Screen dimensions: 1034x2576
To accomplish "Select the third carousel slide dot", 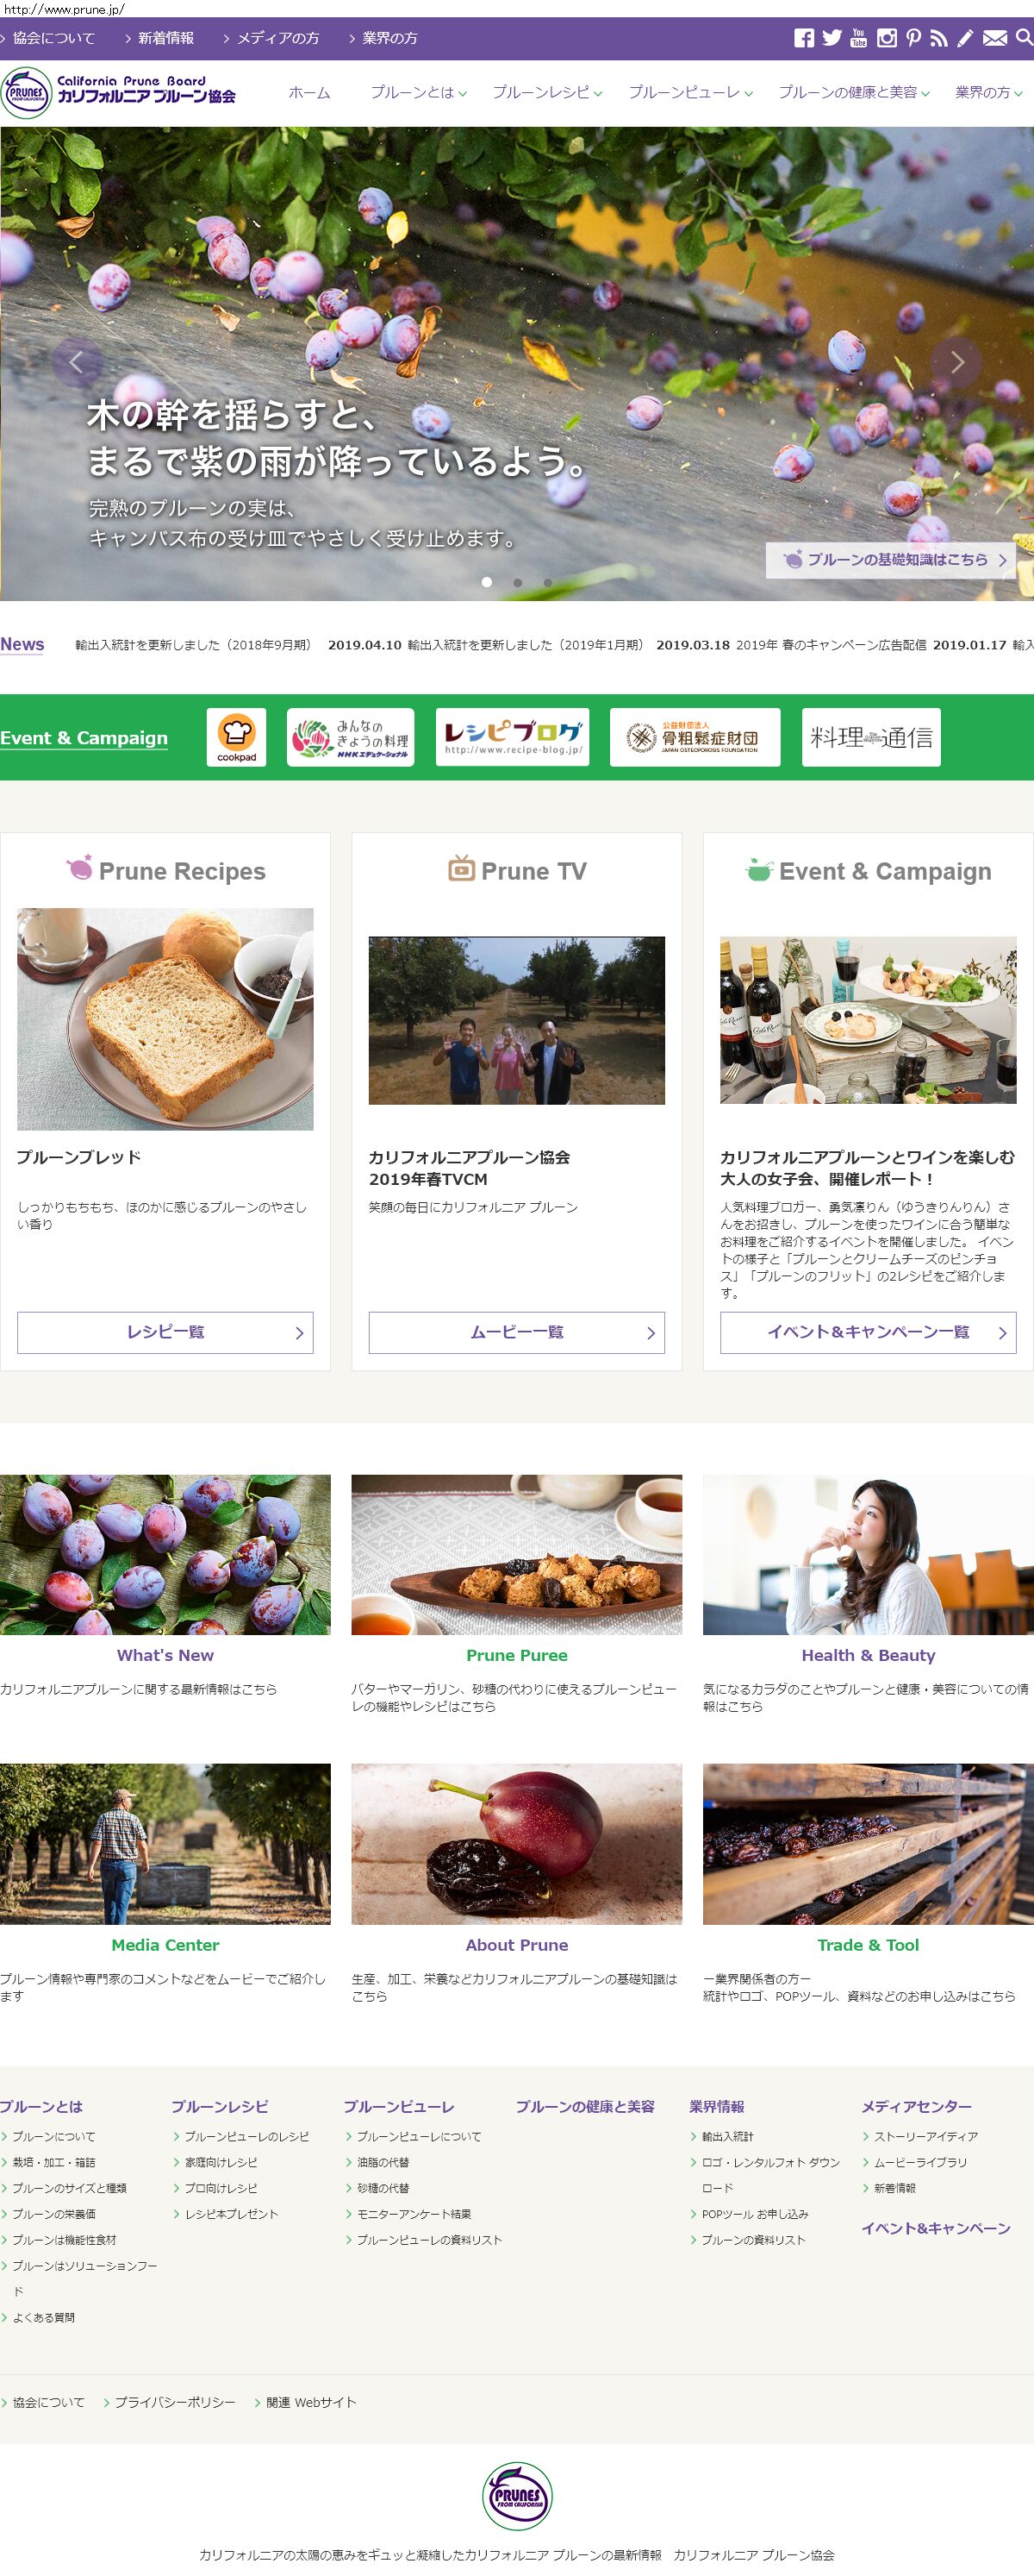I will pos(547,582).
